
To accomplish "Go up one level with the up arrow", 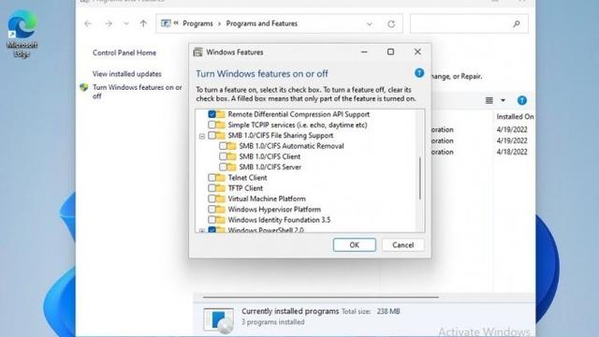I will coord(143,23).
